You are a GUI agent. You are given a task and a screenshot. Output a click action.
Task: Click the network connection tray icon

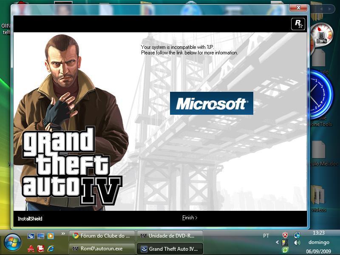point(297,235)
